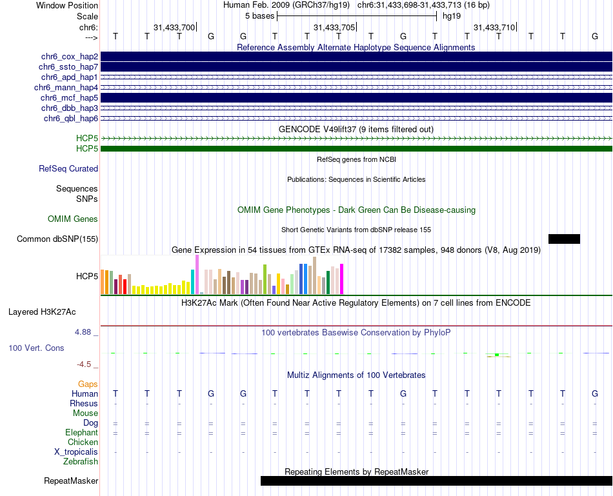Viewport: 613px width, 496px height.
Task: Open the chr6_mcf_hap5 track label
Action: click(x=69, y=97)
